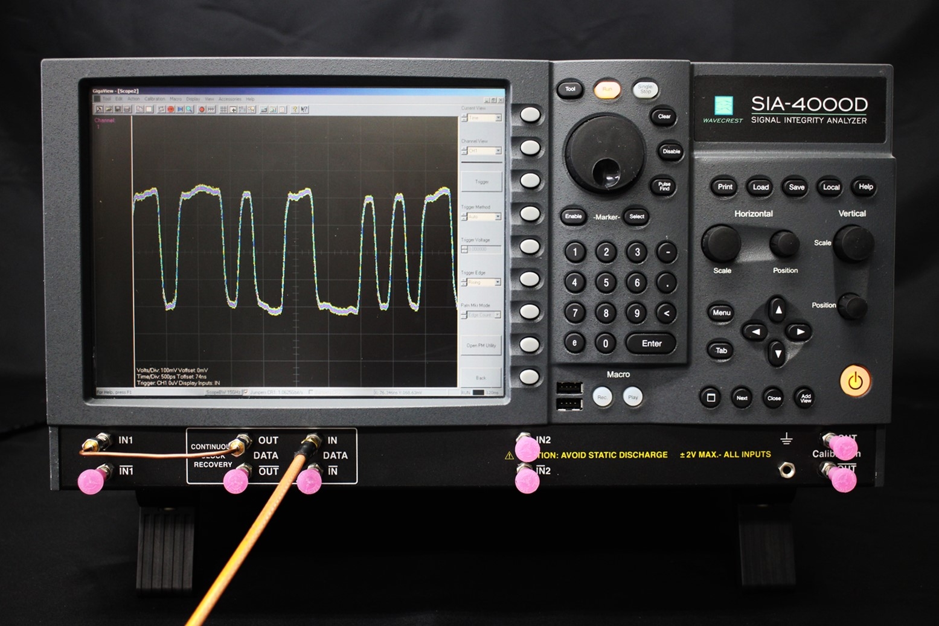The image size is (939, 626).
Task: Push the orange Run button
Action: coord(607,89)
